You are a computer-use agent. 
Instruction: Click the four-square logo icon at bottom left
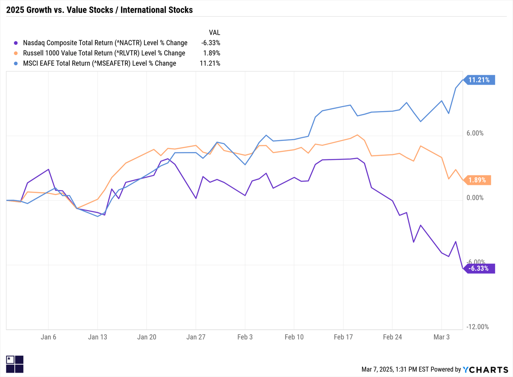pos(15,365)
